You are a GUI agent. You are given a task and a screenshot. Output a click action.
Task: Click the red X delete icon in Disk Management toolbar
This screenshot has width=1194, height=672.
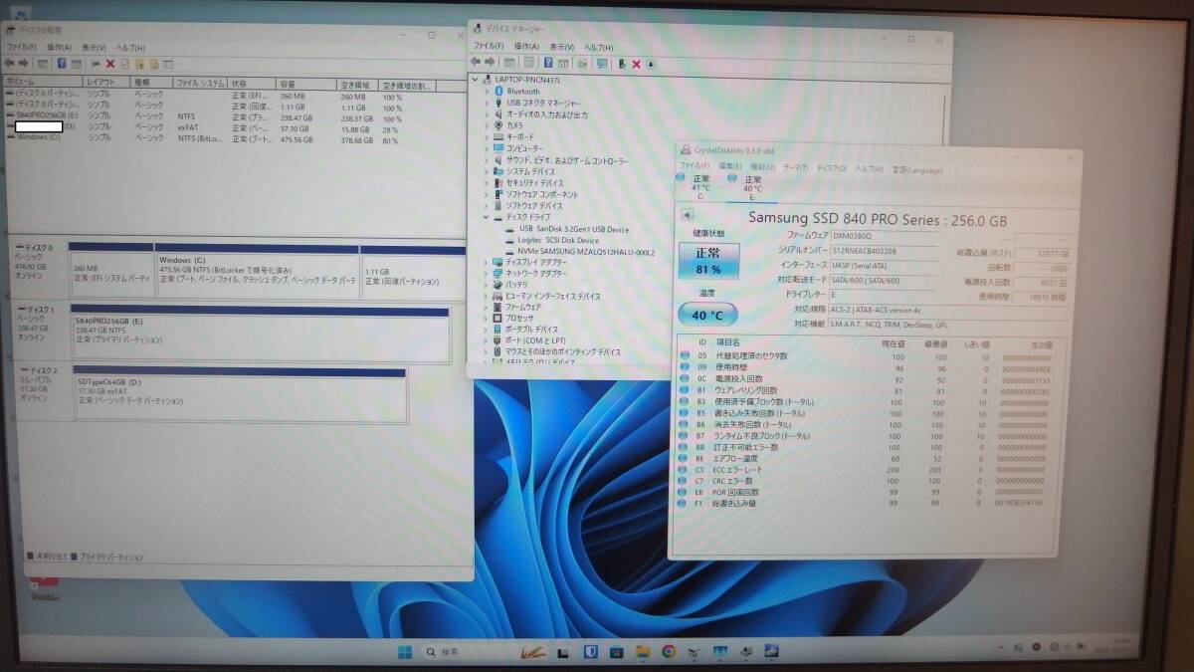point(109,64)
